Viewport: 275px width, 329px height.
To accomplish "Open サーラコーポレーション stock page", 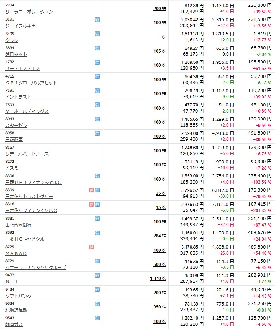I will [29, 12].
